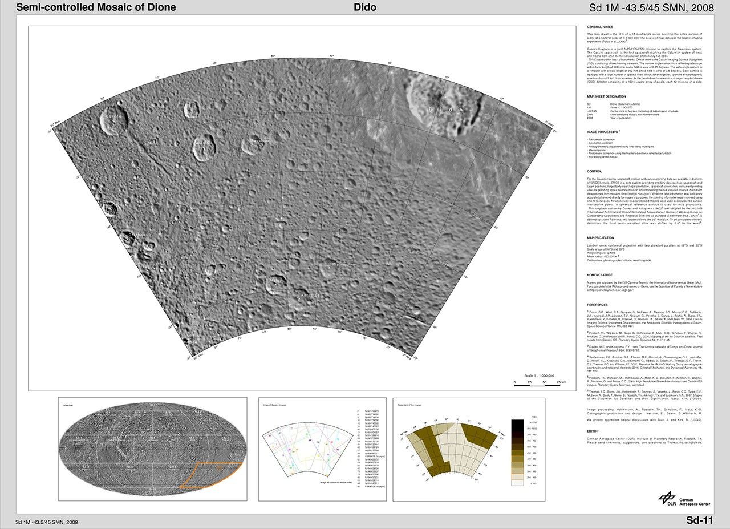Click the DLR logo icon
This screenshot has height=529, width=730.
[667, 499]
